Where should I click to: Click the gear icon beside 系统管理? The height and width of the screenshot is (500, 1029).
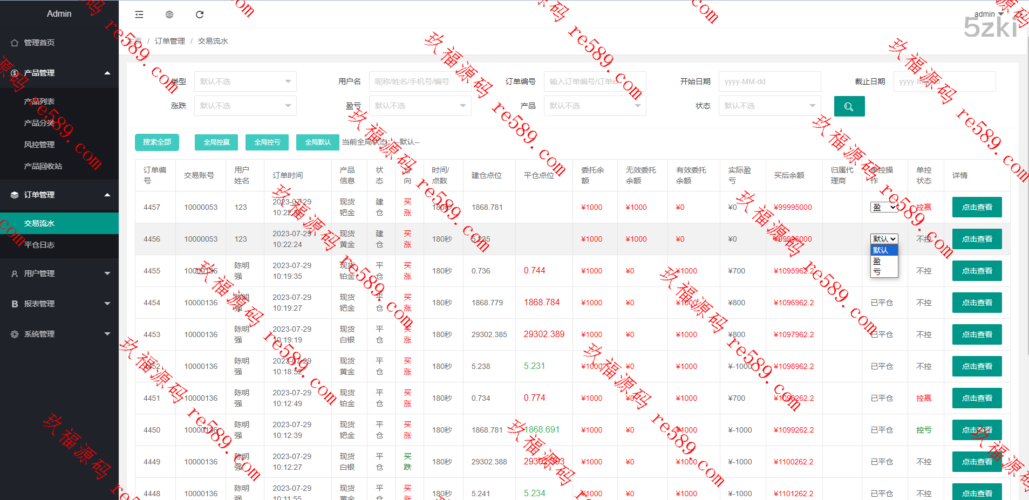(x=15, y=334)
